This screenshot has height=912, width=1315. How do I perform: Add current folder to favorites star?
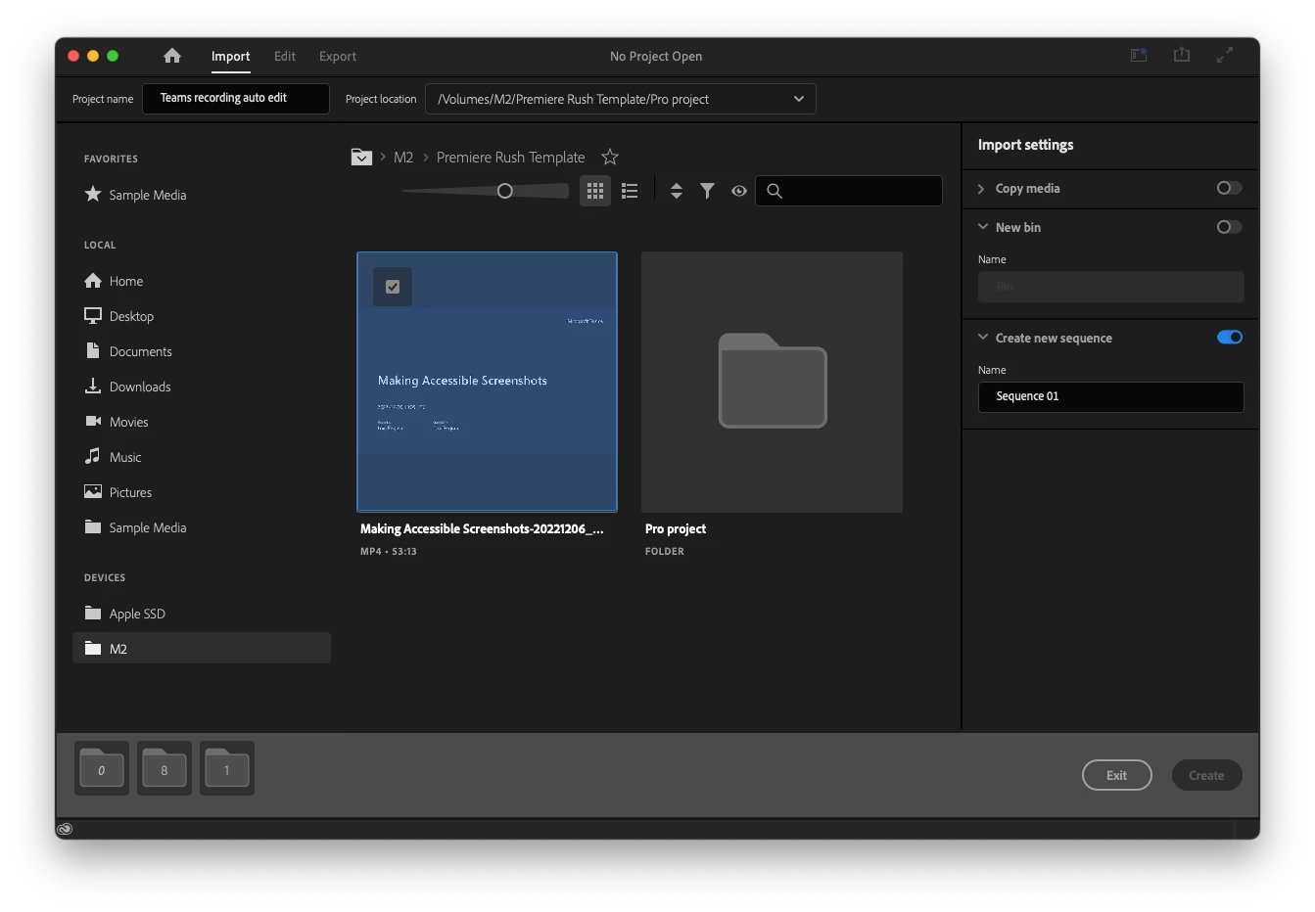(610, 157)
